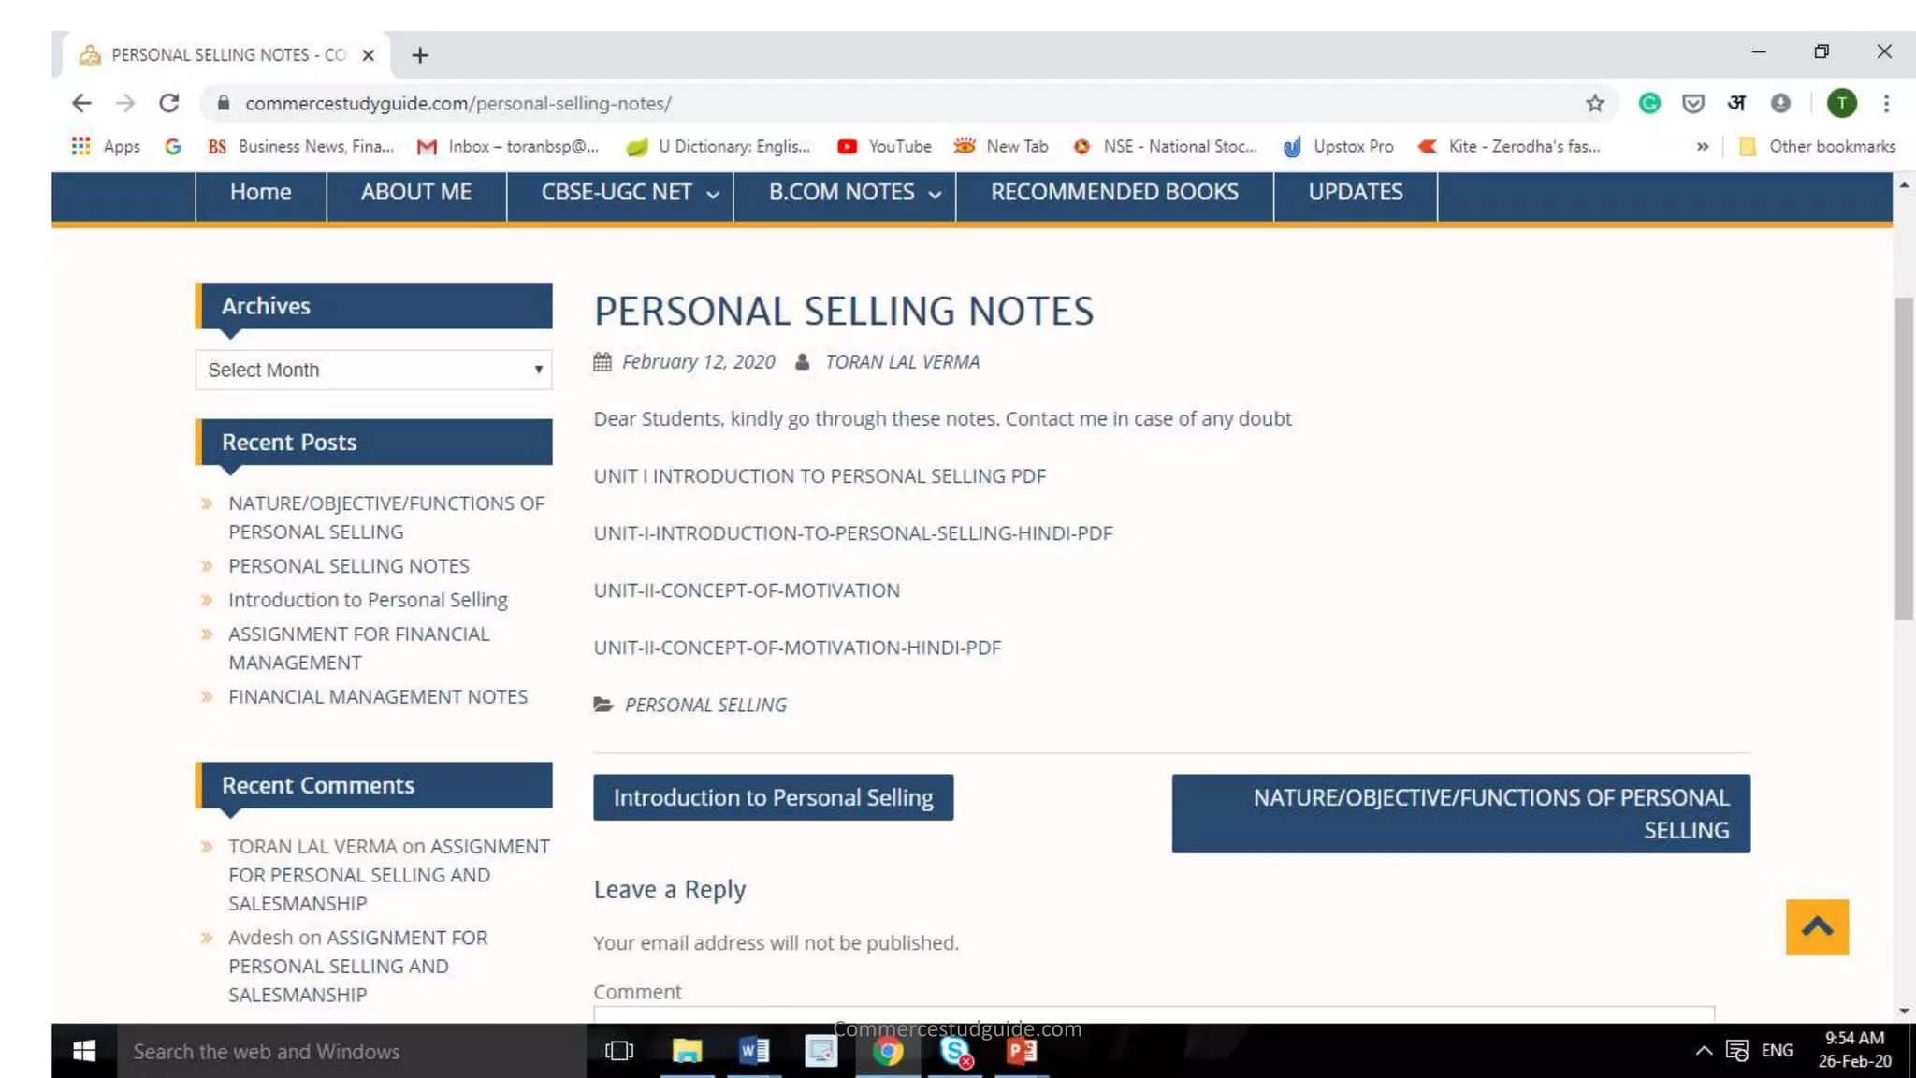Open recent post PERSONAL SELLING NOTES
The width and height of the screenshot is (1916, 1078).
(349, 566)
